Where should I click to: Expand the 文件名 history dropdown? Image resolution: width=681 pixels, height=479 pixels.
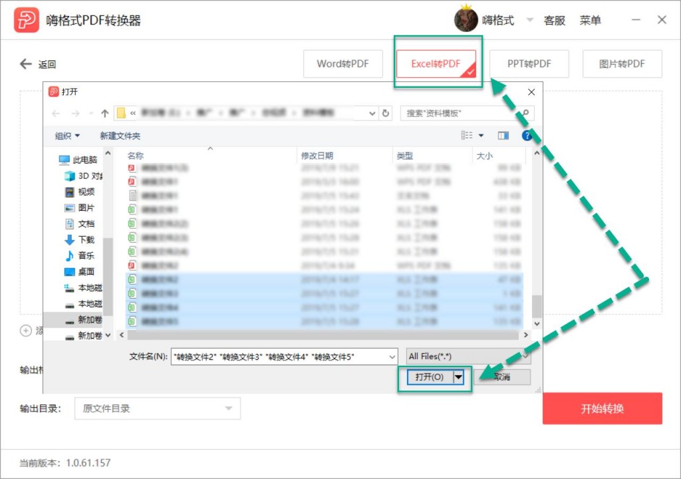(392, 357)
